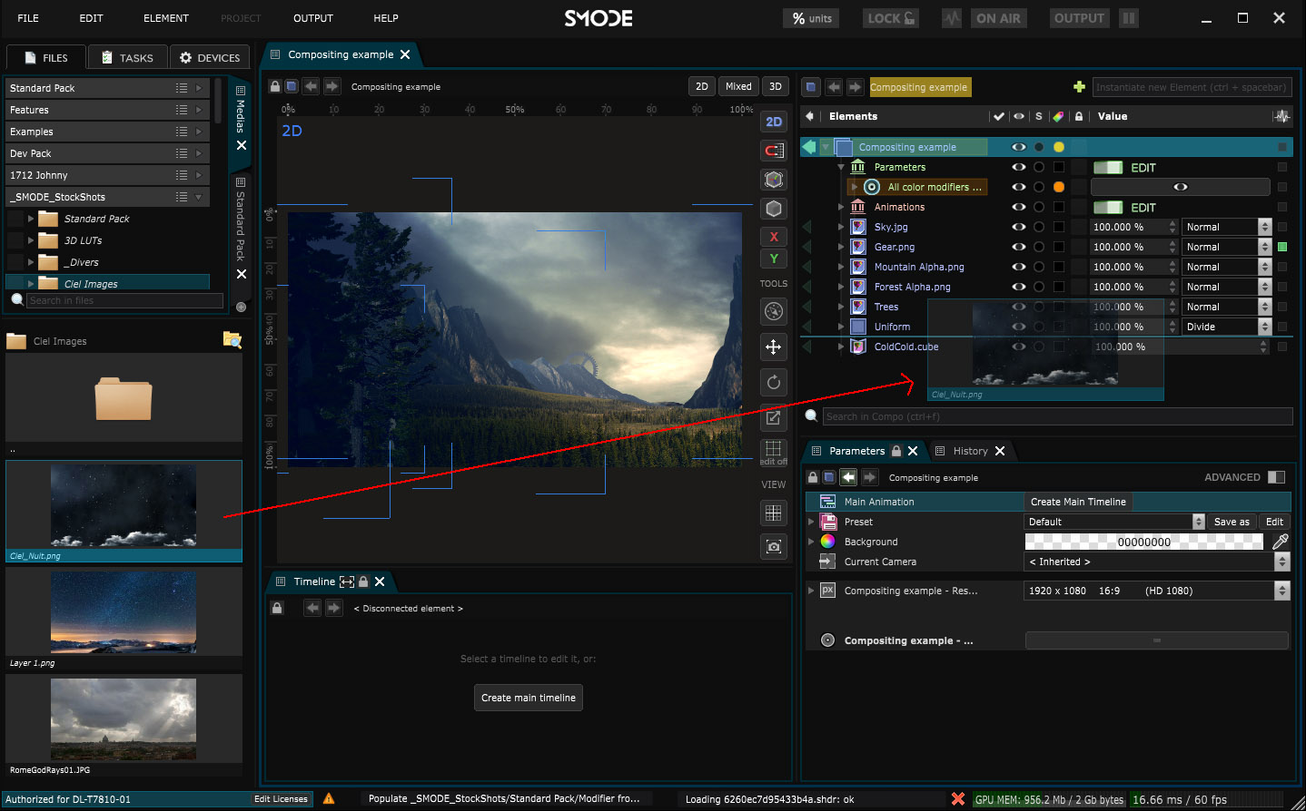Image resolution: width=1306 pixels, height=811 pixels.
Task: Click the green Y axis button
Action: tap(774, 259)
